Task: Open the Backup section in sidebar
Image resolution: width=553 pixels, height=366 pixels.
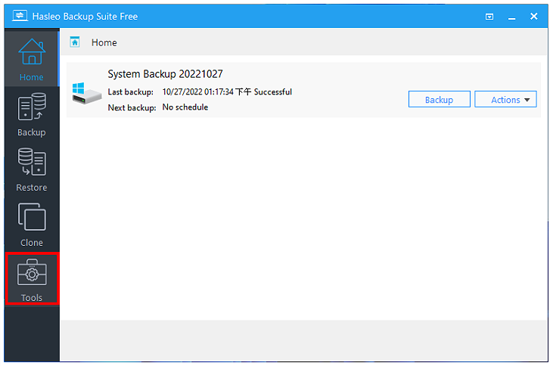Action: [32, 114]
